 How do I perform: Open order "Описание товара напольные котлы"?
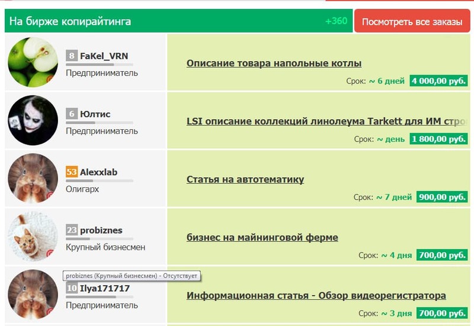(274, 63)
